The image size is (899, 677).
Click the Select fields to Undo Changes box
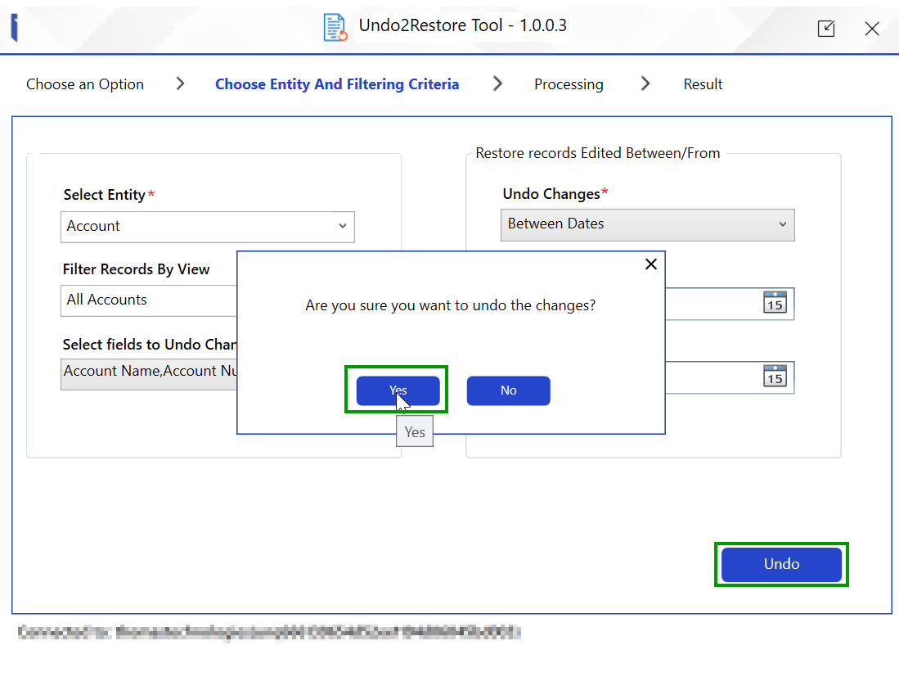[147, 372]
